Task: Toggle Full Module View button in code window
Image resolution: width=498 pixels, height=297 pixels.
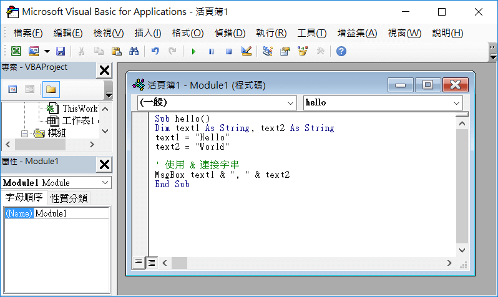Action: (152, 263)
